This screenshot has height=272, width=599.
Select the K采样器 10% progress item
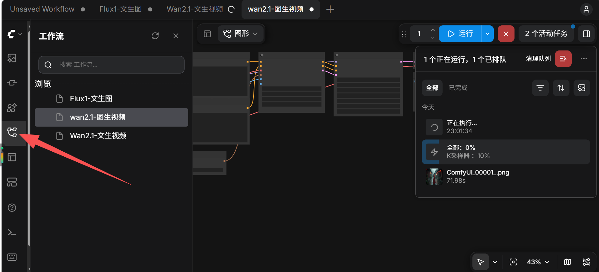506,152
